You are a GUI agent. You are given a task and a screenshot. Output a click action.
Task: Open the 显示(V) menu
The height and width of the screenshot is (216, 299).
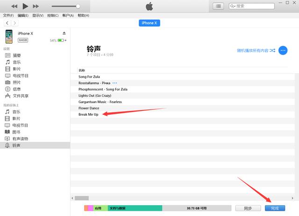click(x=38, y=15)
